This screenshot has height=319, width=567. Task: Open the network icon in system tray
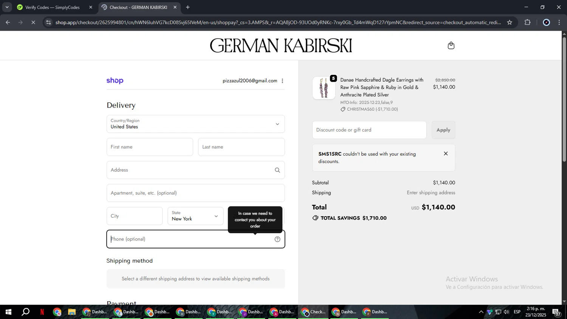tap(498, 312)
